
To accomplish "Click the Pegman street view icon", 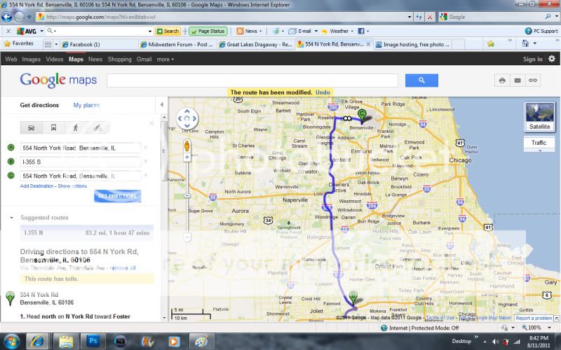I will coord(187,146).
